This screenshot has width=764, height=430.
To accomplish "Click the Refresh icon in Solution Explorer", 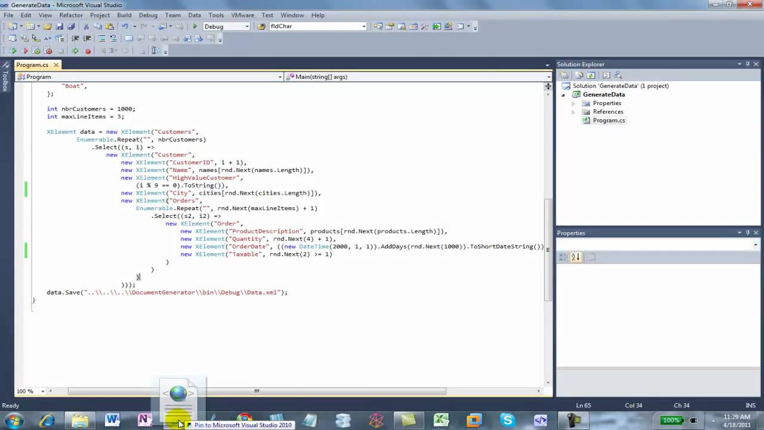I will (x=591, y=75).
